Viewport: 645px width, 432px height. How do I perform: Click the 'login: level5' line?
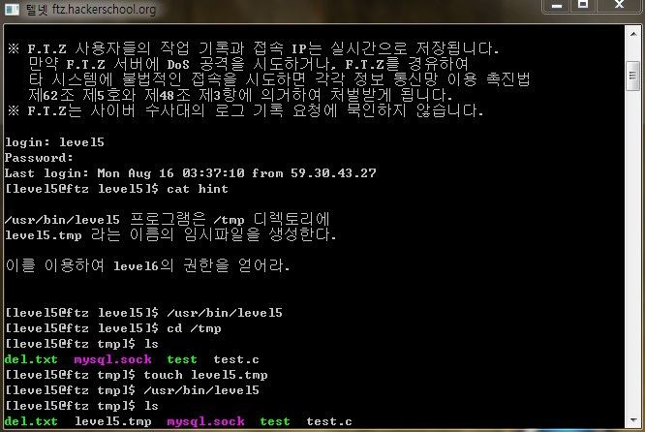tap(54, 142)
